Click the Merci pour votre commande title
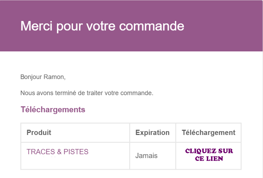 click(102, 26)
